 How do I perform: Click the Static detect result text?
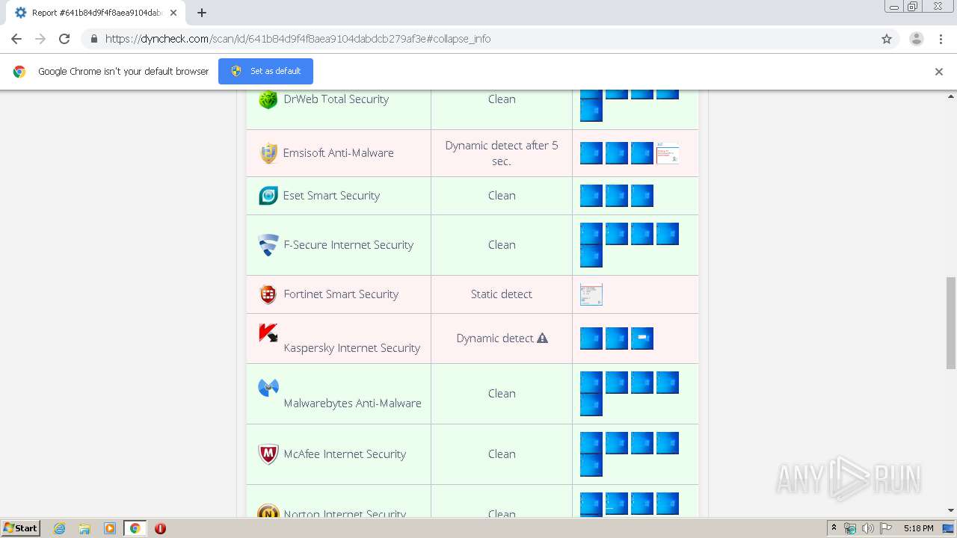[502, 294]
